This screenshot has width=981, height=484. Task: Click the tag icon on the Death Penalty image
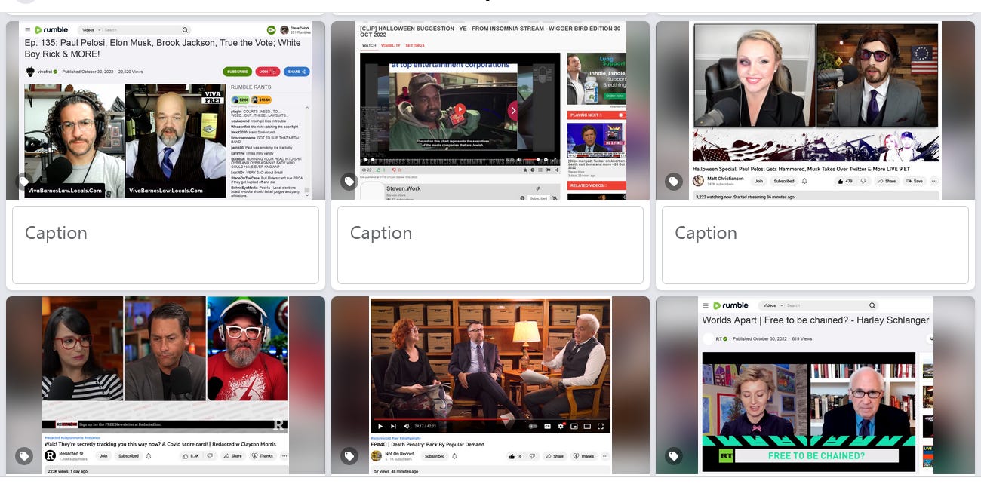pyautogui.click(x=349, y=456)
